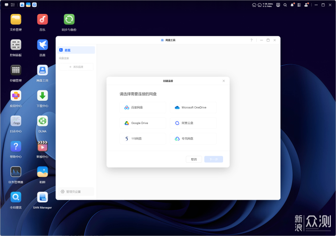Open the 同步与备份 sync and backup icon

pos(69,20)
